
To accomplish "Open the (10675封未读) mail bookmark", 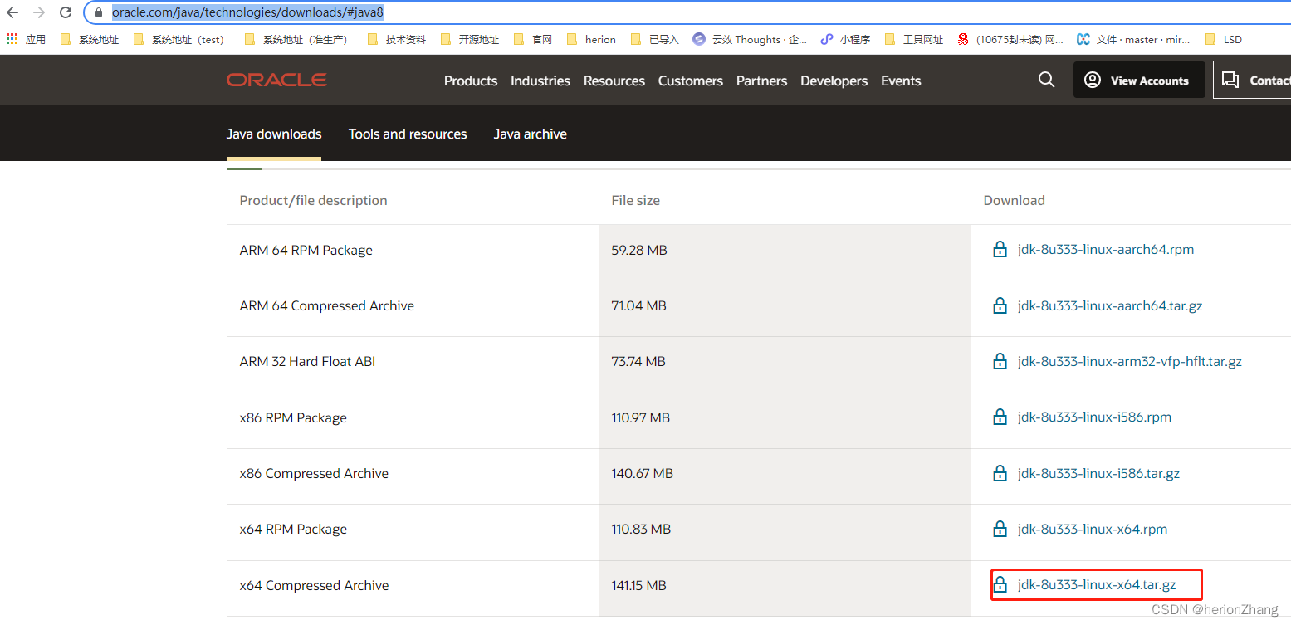I will pyautogui.click(x=1010, y=39).
